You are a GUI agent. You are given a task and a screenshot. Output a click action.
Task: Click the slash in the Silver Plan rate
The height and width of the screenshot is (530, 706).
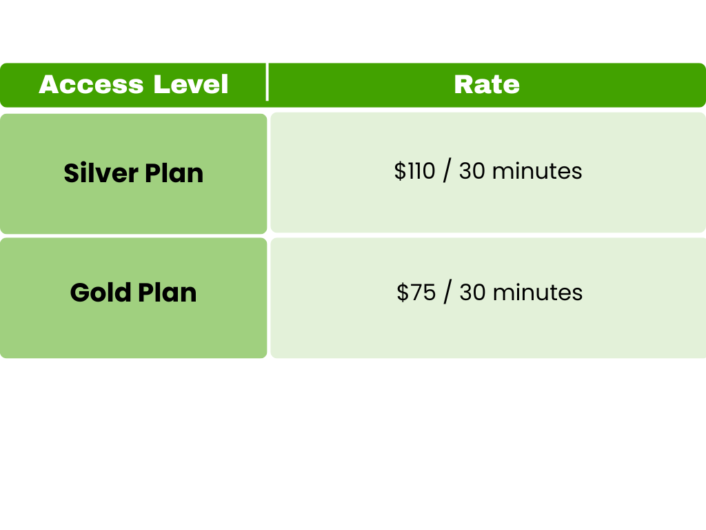click(x=447, y=171)
